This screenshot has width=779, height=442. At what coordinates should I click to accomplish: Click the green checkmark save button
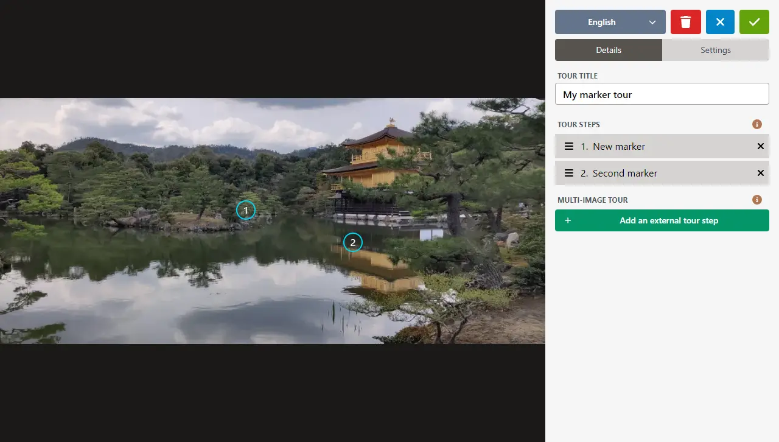click(754, 22)
